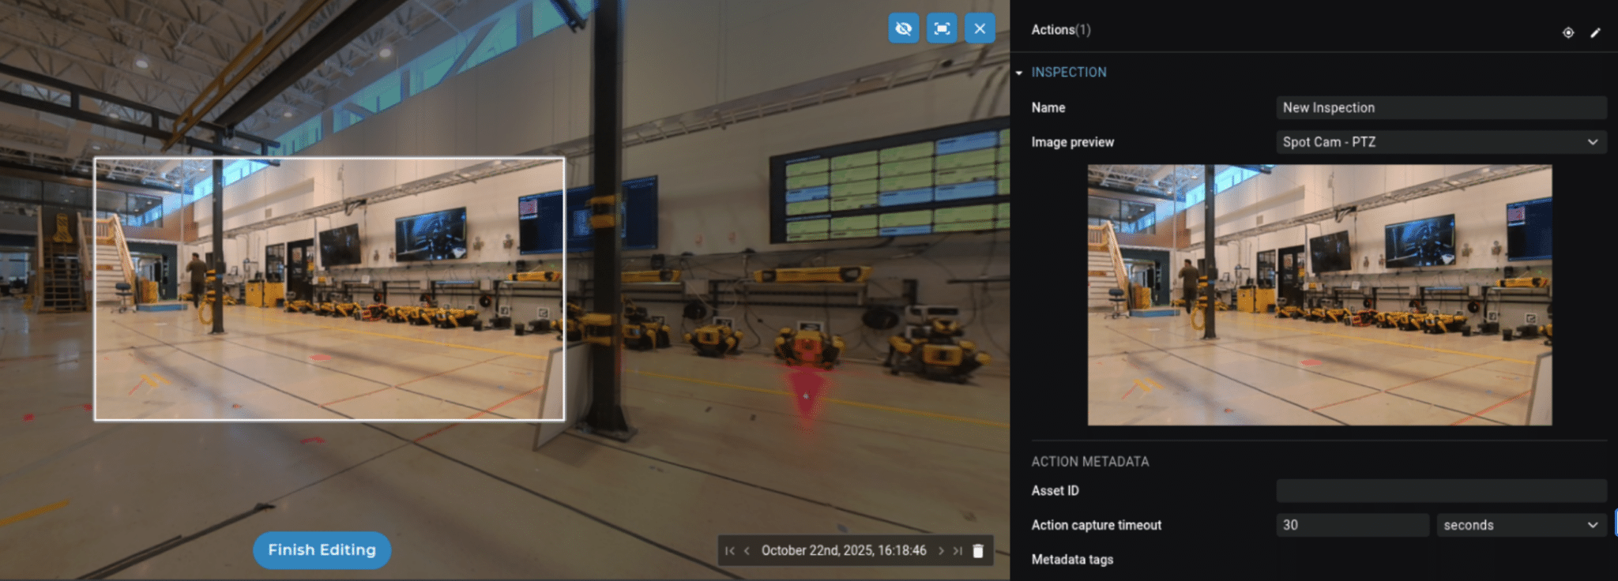Click the target locate icon beside Actions

point(1568,32)
